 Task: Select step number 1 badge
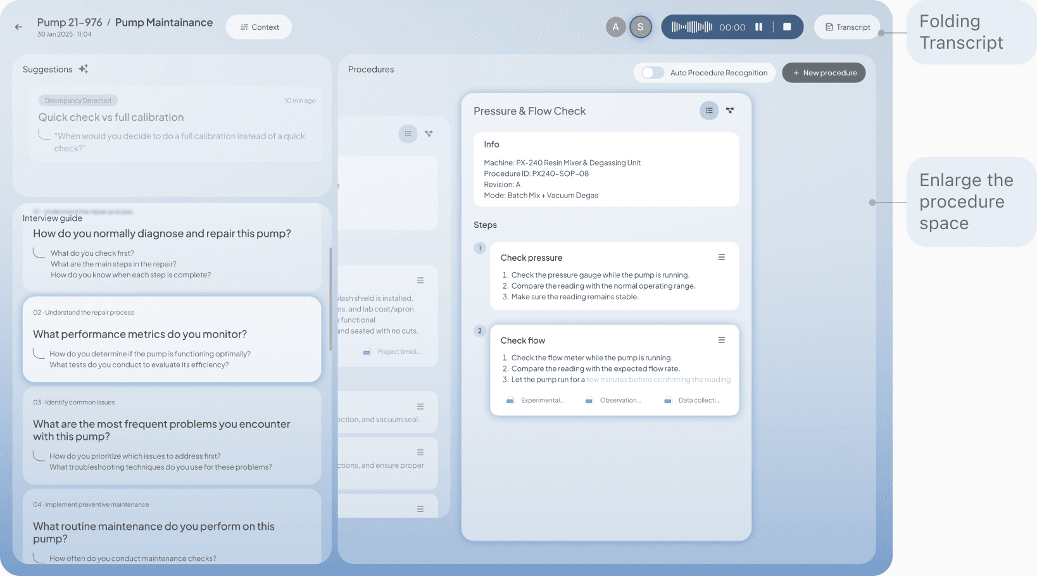click(480, 248)
